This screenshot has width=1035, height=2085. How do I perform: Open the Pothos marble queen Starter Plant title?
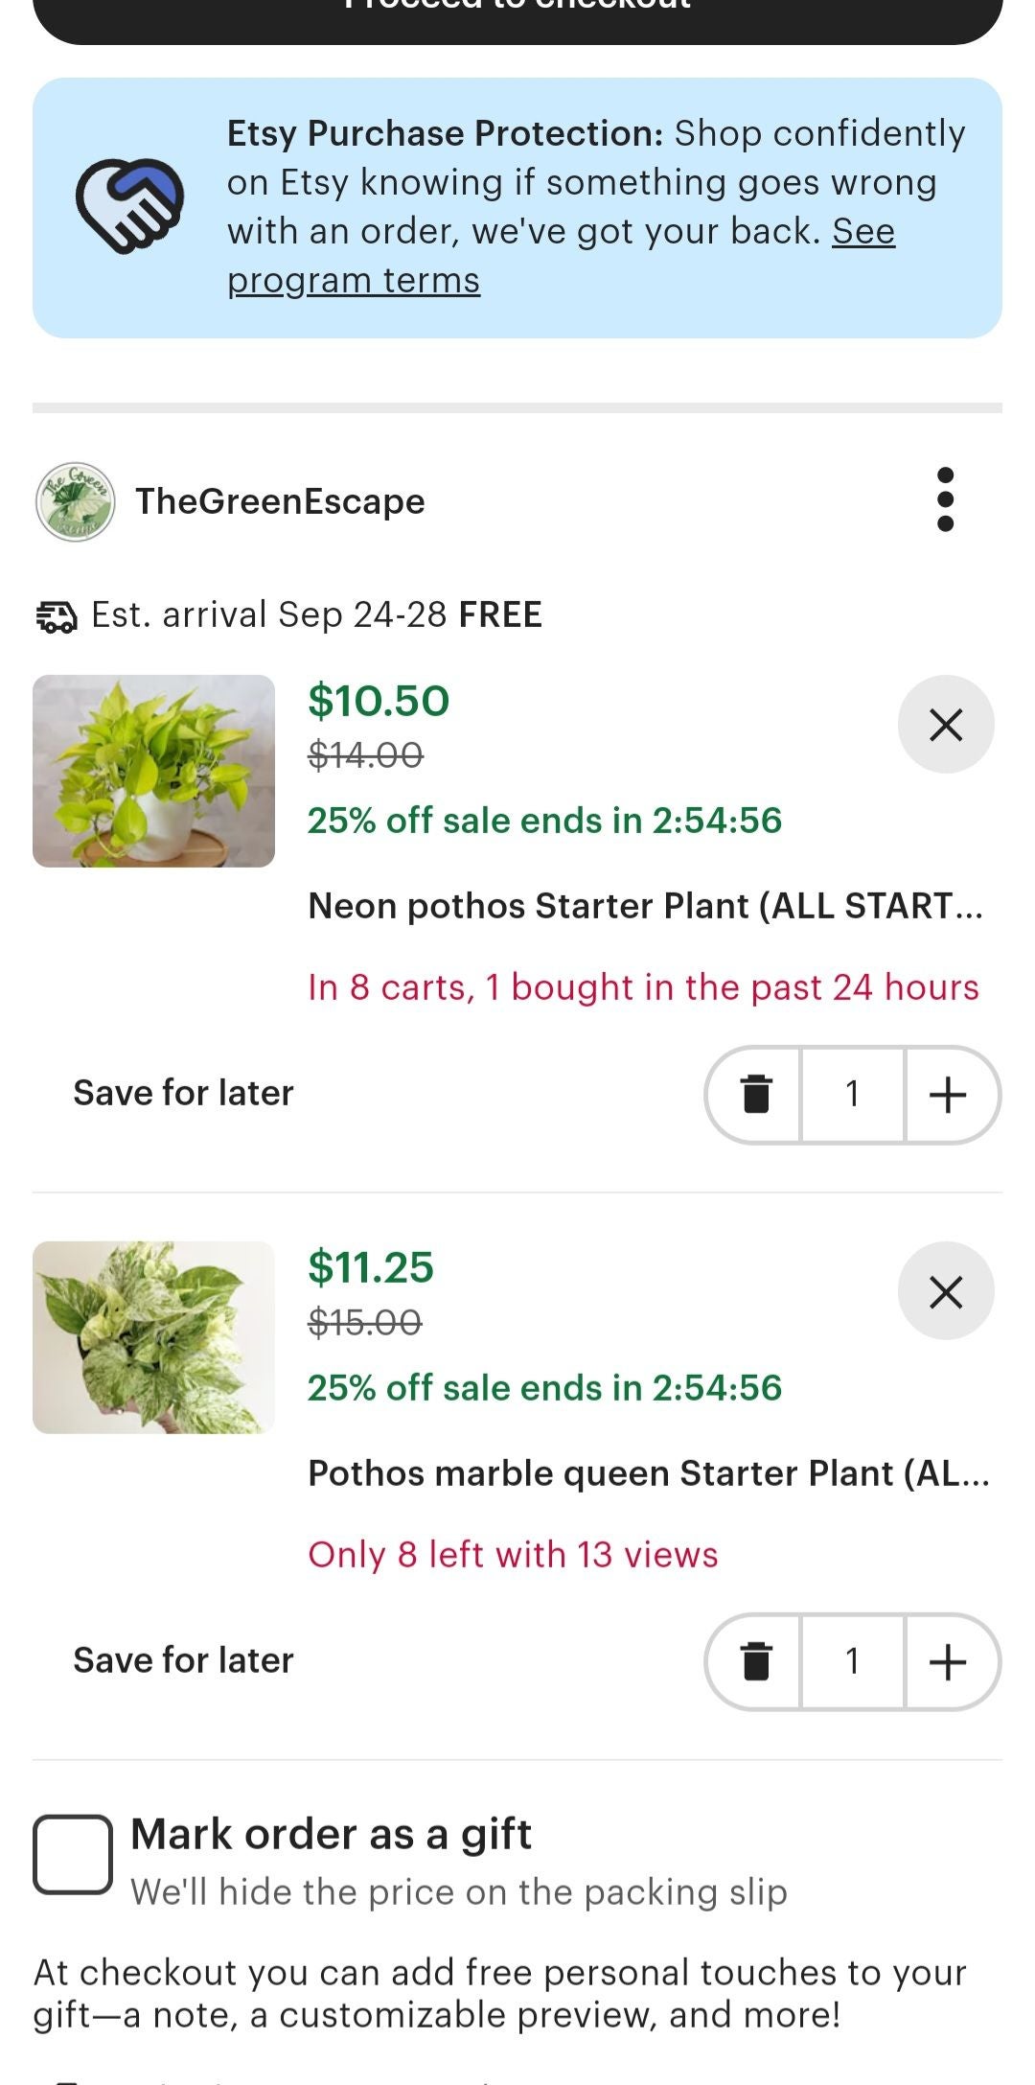[x=648, y=1473]
